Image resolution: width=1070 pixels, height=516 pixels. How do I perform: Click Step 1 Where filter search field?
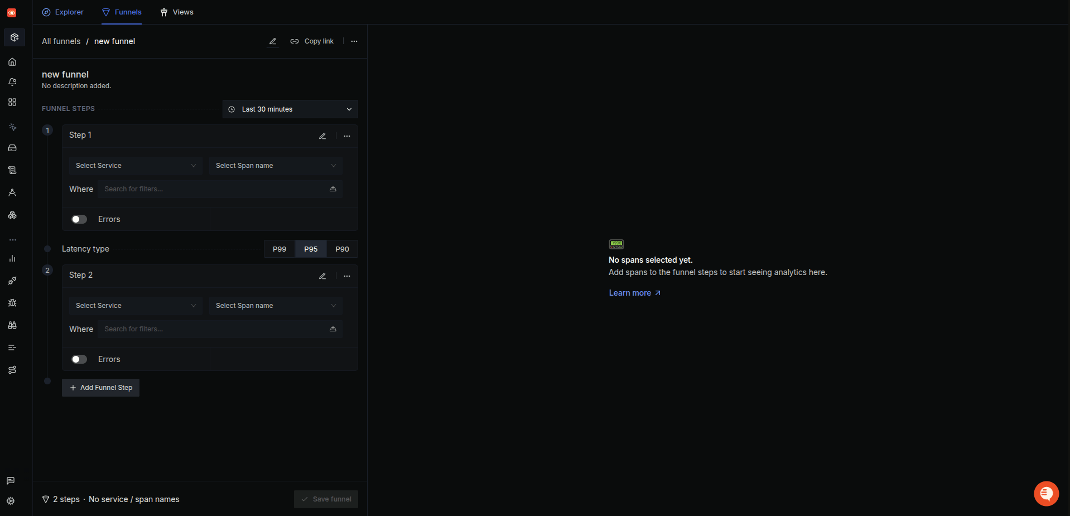pos(220,189)
